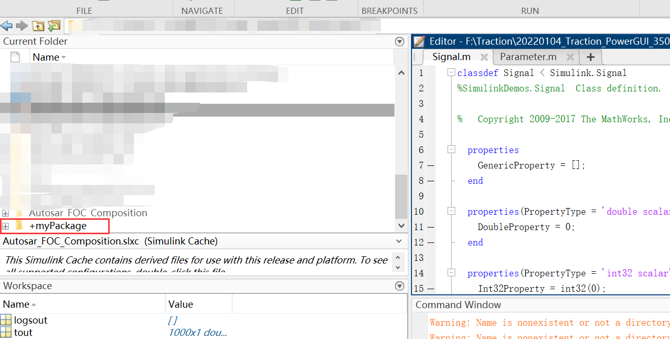Image resolution: width=670 pixels, height=339 pixels.
Task: Click the grayed-out Forward navigation arrow
Action: click(x=21, y=26)
